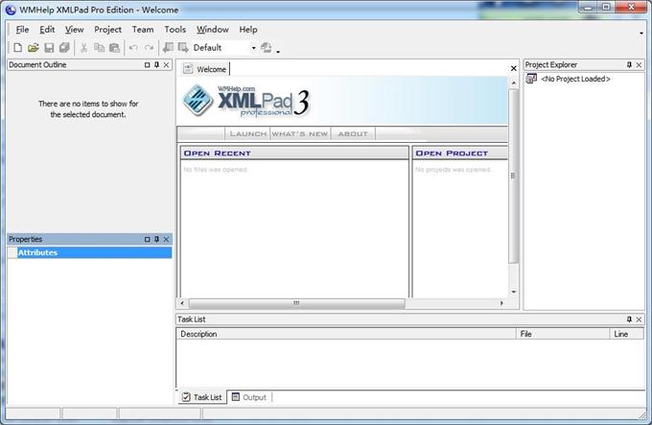
Task: Expand the toolbar options arrow at far right
Action: click(641, 33)
